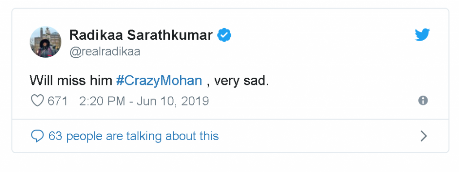Open Radikaa Sarathkumar's profile picture

click(x=45, y=42)
